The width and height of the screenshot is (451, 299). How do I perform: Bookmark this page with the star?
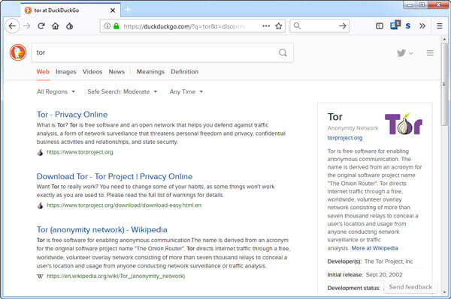tap(278, 26)
